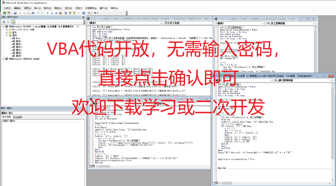Screen dimensions: 336x186
Task: Click the View Object icon in project panel
Action: point(8,22)
